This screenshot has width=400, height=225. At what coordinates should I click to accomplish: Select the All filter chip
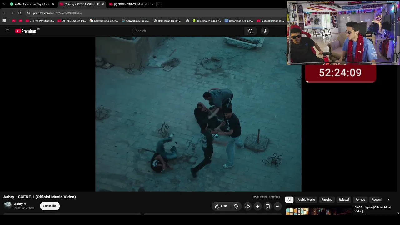[289, 200]
